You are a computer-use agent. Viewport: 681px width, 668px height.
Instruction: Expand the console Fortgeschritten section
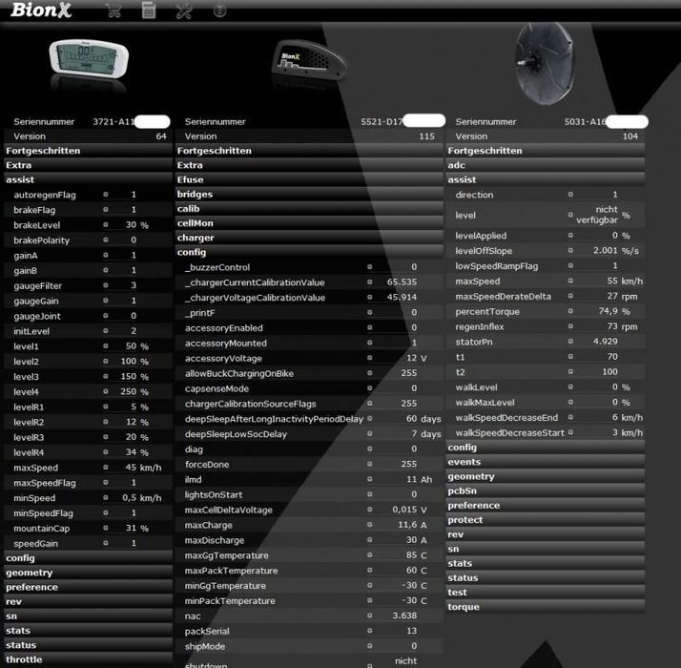coord(88,151)
